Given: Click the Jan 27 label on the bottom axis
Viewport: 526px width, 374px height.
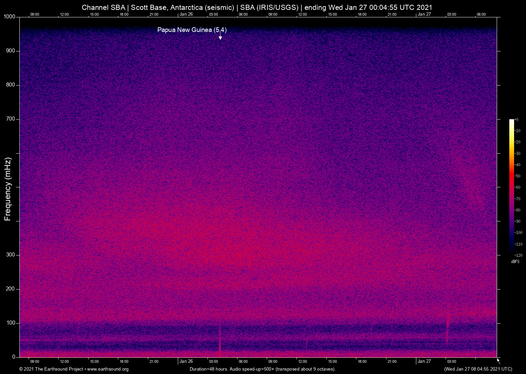Looking at the screenshot, I should click(x=425, y=361).
